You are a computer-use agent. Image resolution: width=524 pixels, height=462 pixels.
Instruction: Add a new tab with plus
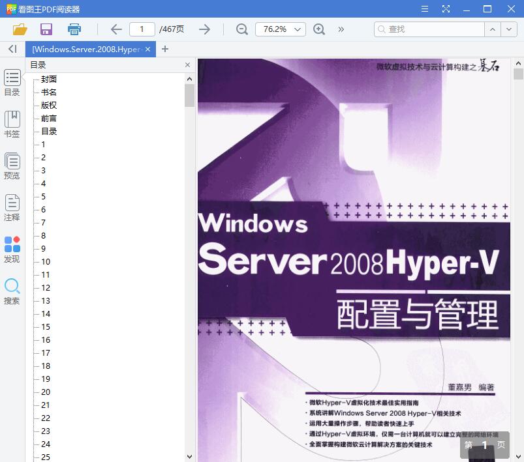[x=164, y=49]
